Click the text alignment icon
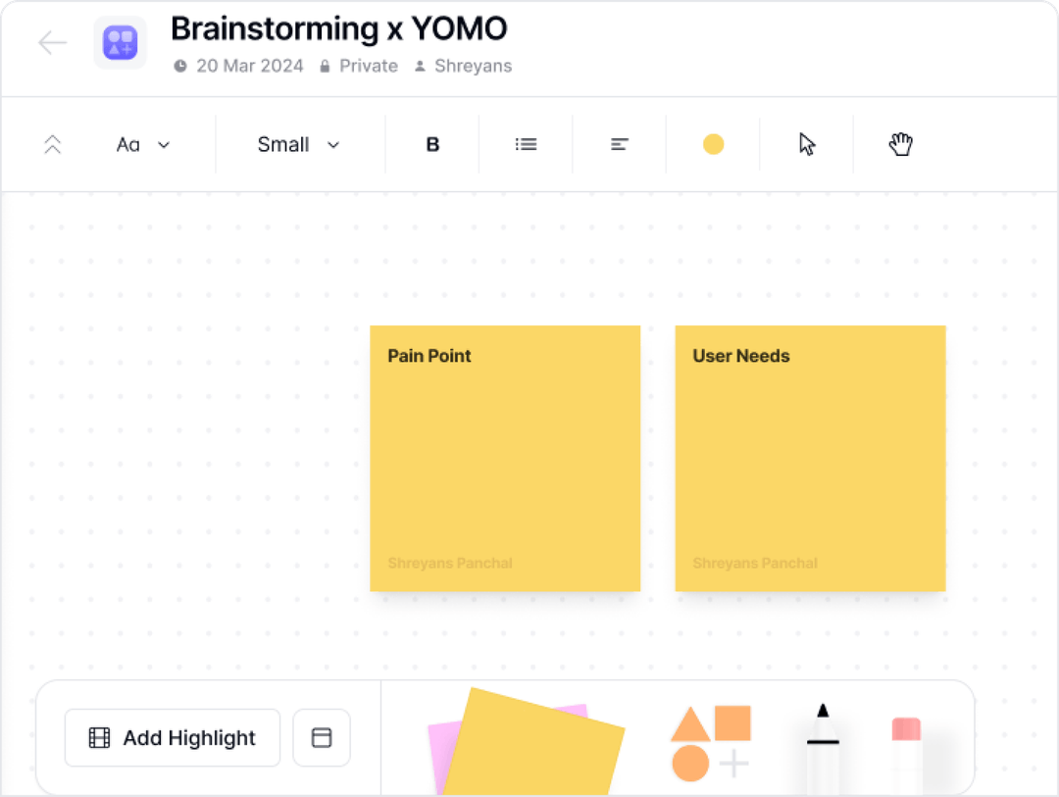 (x=619, y=143)
